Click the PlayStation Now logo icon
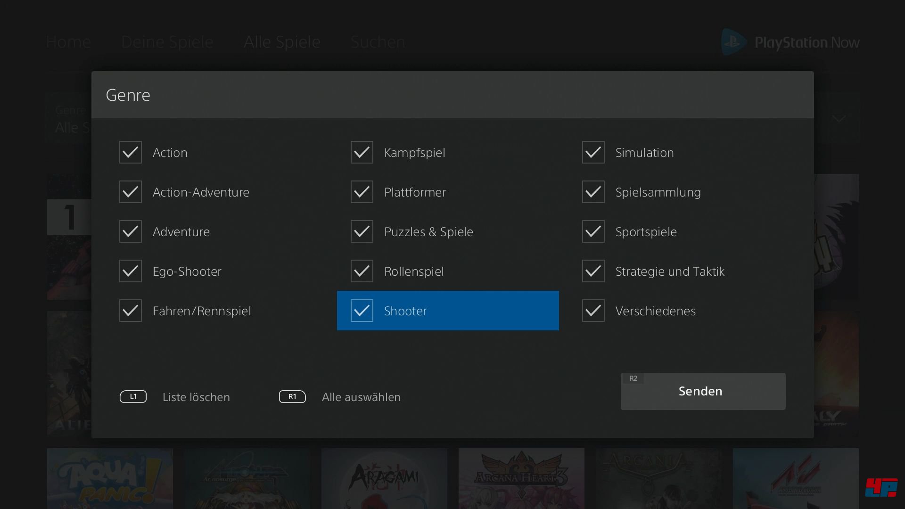This screenshot has width=905, height=509. point(733,42)
